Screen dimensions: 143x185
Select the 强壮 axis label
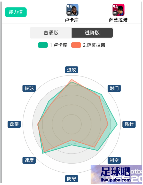click(x=129, y=124)
